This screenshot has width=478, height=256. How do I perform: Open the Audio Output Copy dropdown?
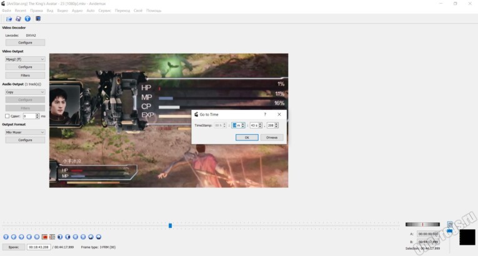click(x=25, y=92)
